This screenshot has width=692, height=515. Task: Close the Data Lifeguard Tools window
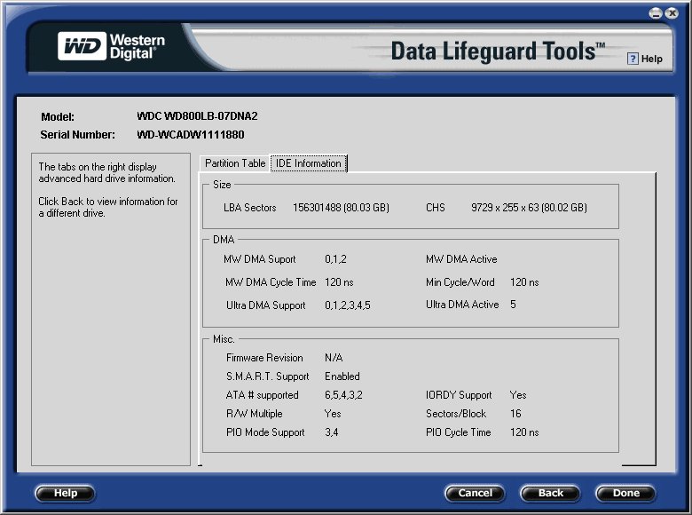click(672, 13)
